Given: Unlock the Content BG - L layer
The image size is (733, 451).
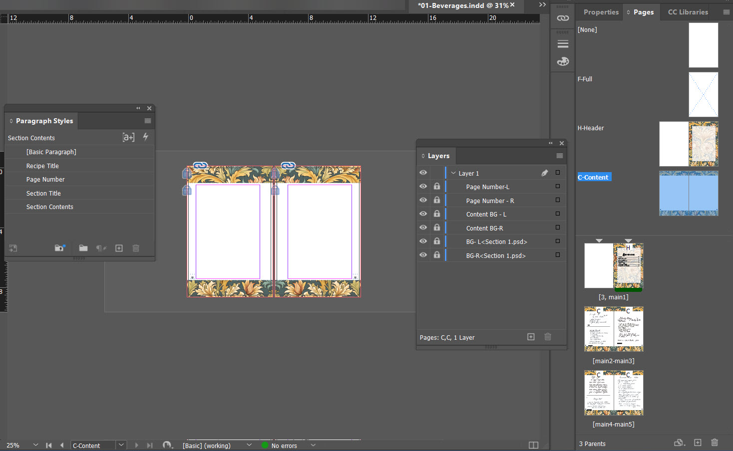Looking at the screenshot, I should (437, 214).
